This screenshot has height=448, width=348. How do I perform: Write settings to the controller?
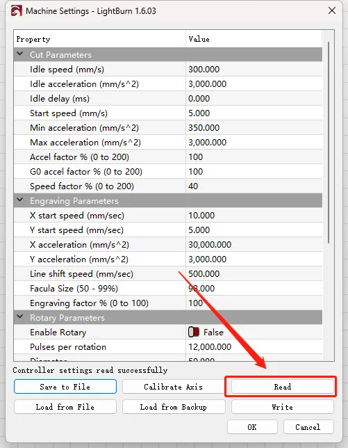(283, 406)
